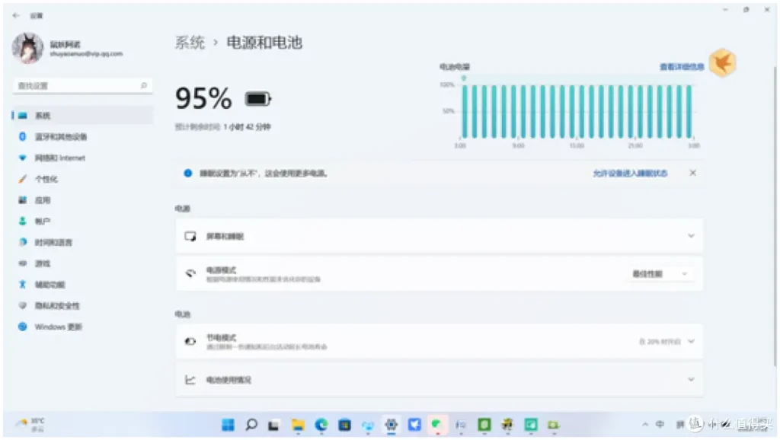Click the view detailed info link
780x440 pixels.
pos(682,67)
